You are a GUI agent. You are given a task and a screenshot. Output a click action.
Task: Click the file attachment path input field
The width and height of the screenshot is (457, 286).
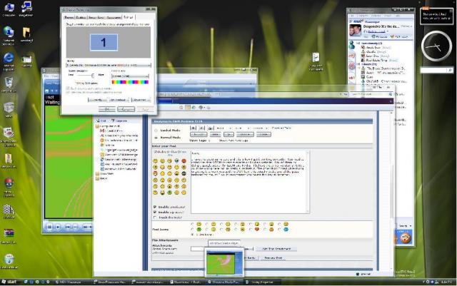(199, 249)
